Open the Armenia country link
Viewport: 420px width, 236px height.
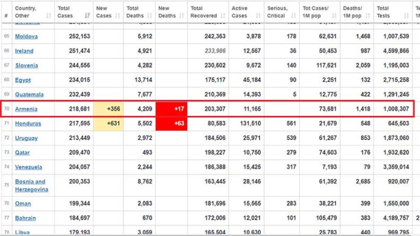(x=26, y=109)
